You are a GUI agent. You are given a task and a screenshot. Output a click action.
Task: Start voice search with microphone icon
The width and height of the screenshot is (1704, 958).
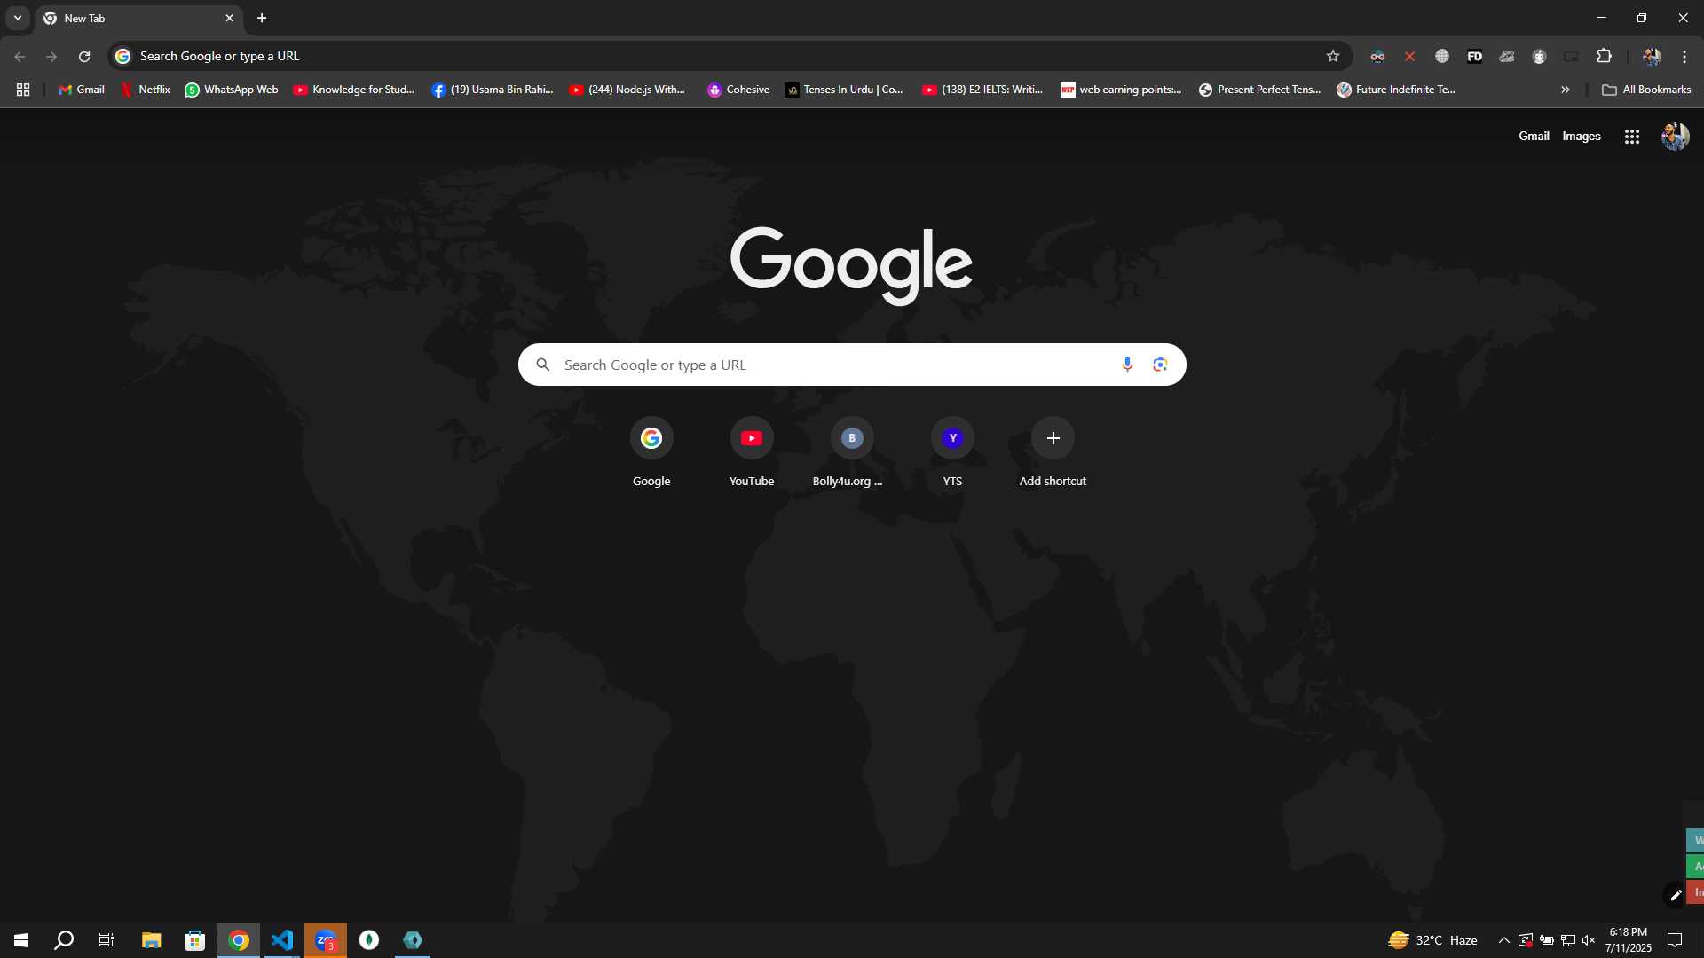[1127, 365]
